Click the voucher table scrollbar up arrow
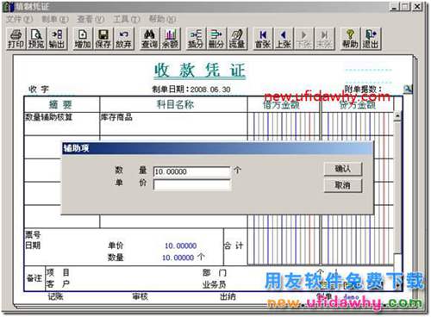431x317 pixels. 397,116
